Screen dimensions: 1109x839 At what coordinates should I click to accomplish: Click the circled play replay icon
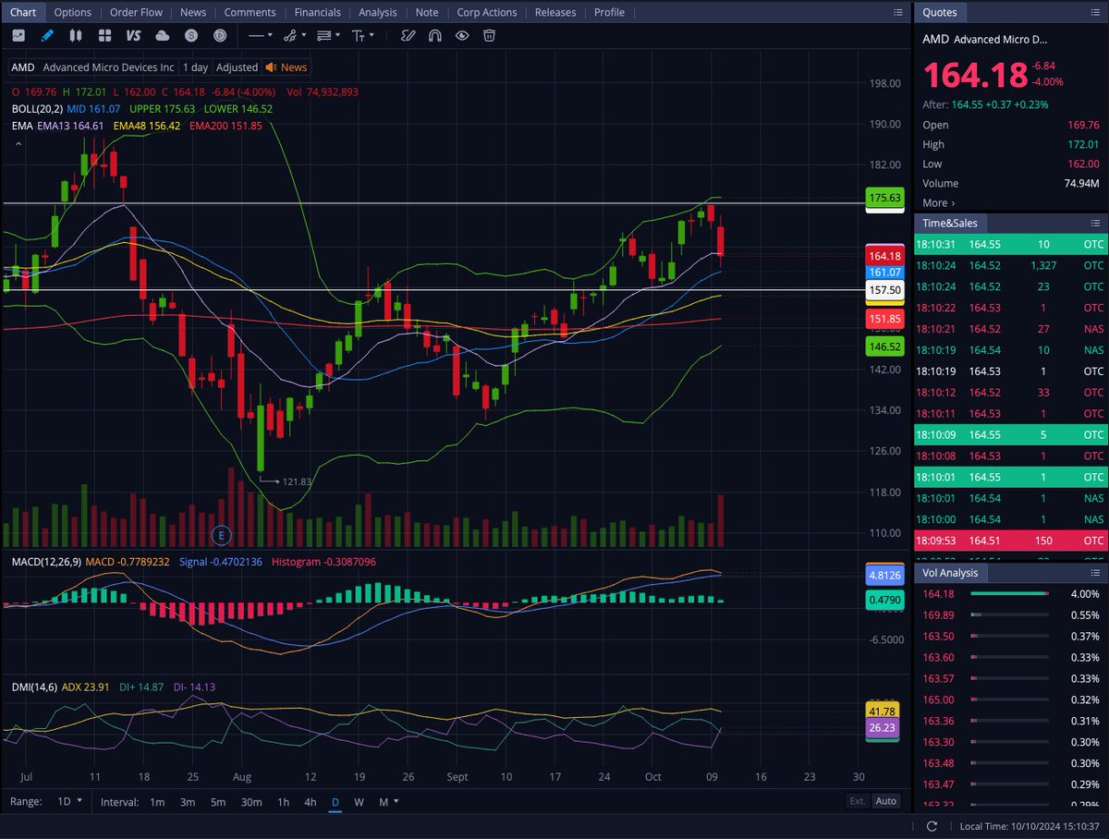click(220, 35)
